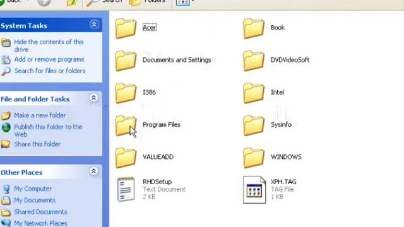Select the Sysinfo folder icon
The image size is (404, 227).
254,125
